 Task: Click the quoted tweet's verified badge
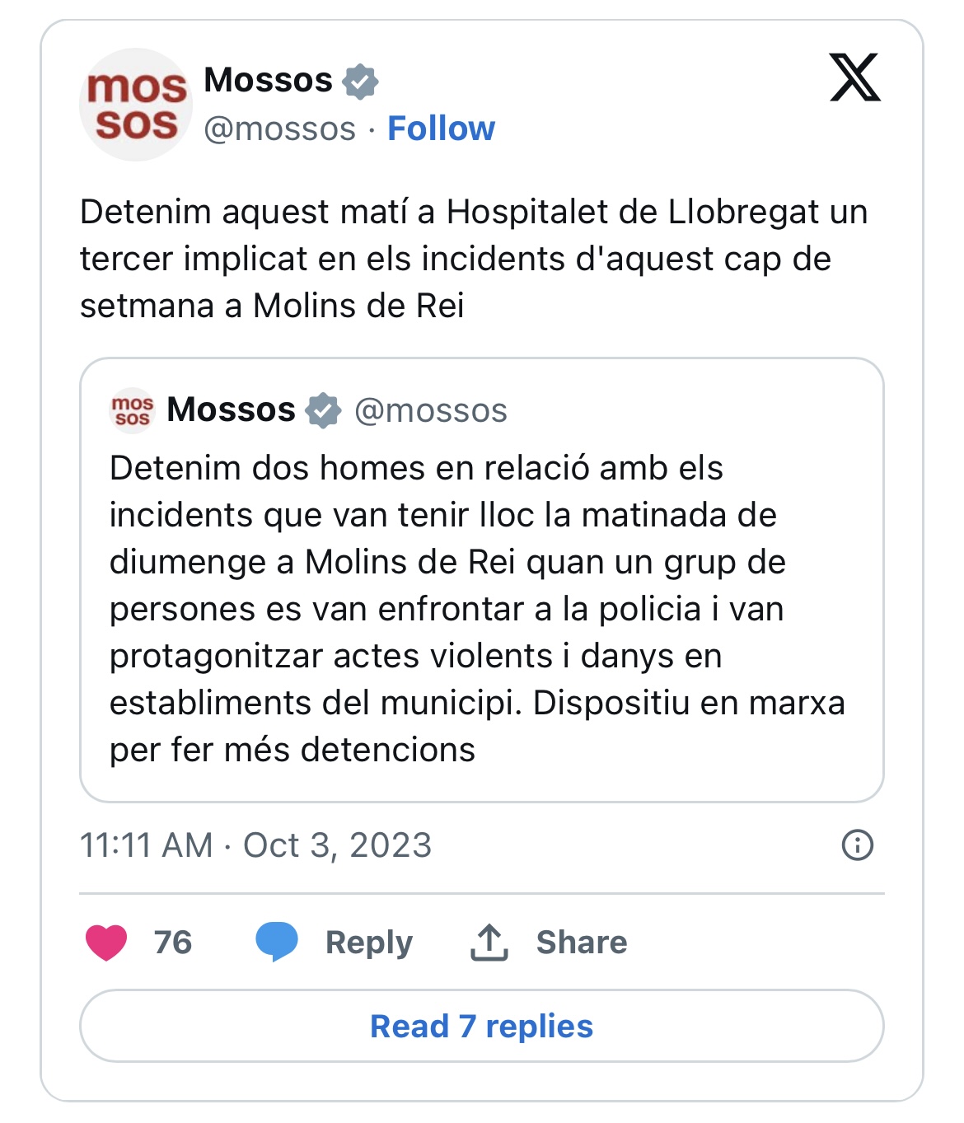click(x=323, y=410)
